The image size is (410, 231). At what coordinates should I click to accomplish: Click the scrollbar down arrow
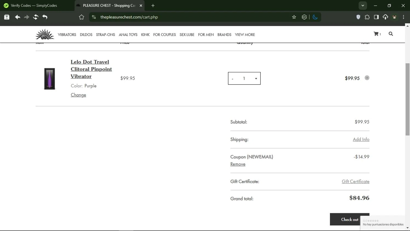[x=408, y=228]
